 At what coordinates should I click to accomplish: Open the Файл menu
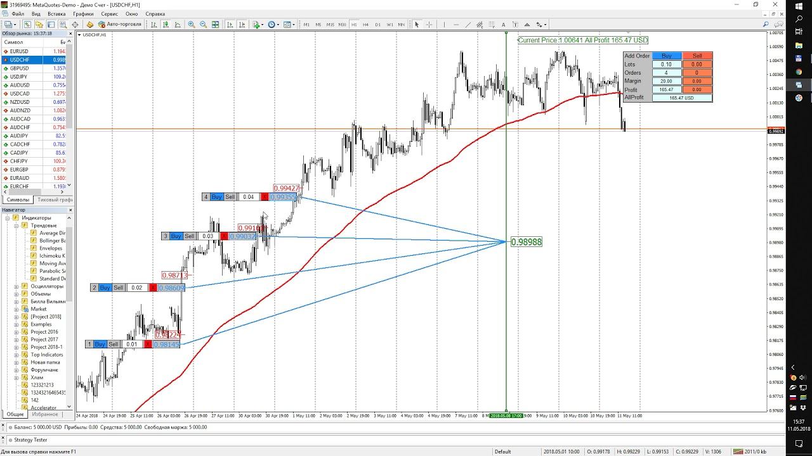coord(17,13)
